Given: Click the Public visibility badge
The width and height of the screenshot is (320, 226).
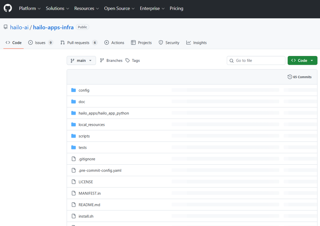Looking at the screenshot, I should coord(82,27).
